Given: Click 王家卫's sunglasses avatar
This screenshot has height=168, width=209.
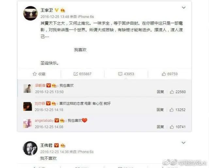Looking at the screenshot, I should [x=30, y=13].
